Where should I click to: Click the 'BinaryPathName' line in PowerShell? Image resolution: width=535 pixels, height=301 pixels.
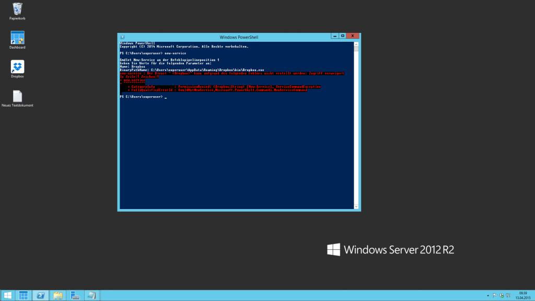(x=192, y=70)
